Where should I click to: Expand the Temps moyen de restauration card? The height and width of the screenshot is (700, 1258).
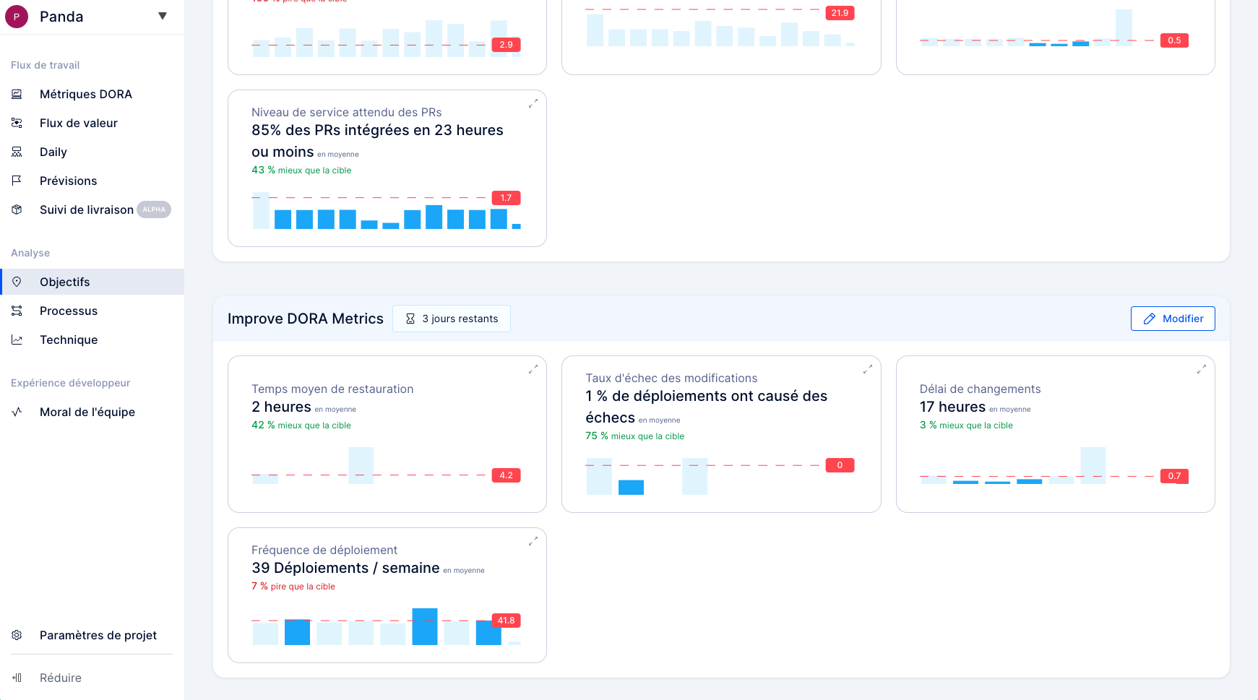pyautogui.click(x=533, y=369)
